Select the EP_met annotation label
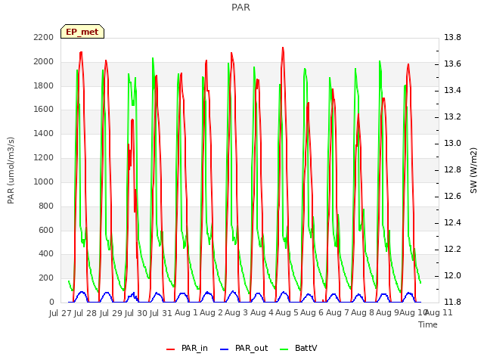The width and height of the screenshot is (484, 363). coord(82,32)
